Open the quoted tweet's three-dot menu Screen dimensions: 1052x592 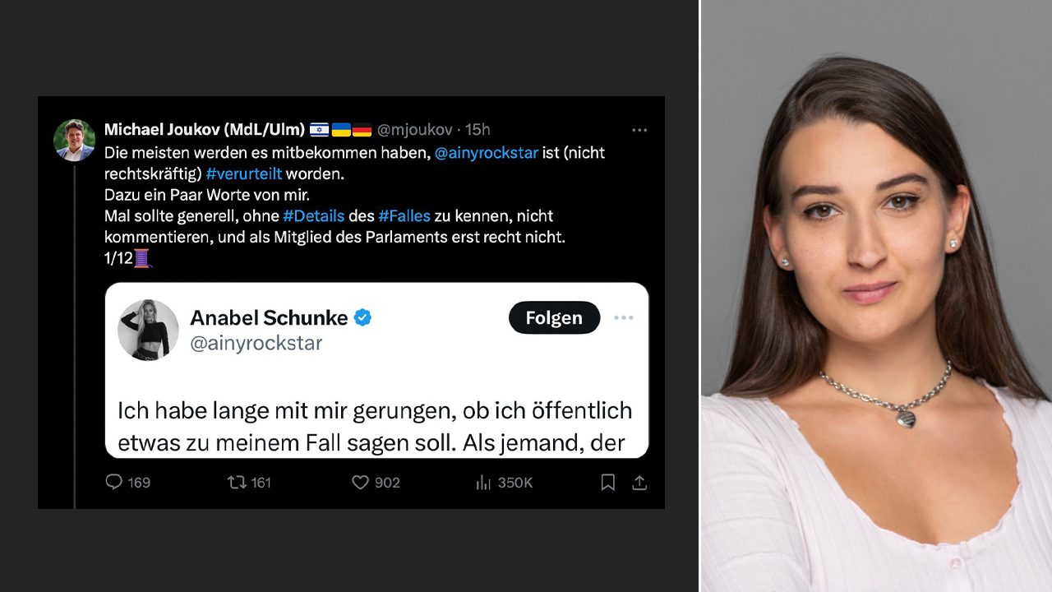(x=624, y=318)
